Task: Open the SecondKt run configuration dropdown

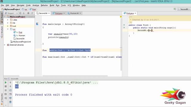Action: point(184,9)
